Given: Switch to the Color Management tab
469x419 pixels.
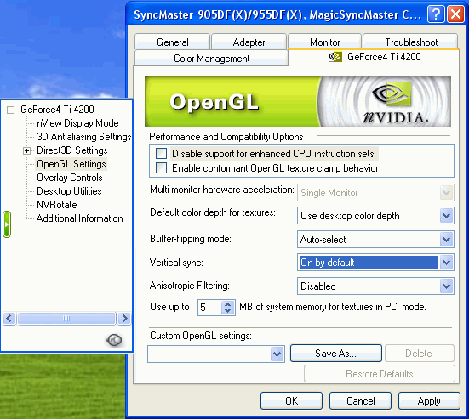Looking at the screenshot, I should coord(211,59).
